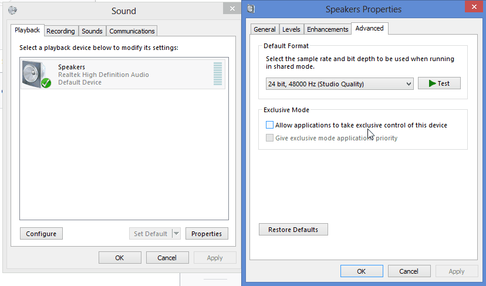Click the Sound window title icon
Viewport: 486px width, 286px height.
tap(12, 10)
